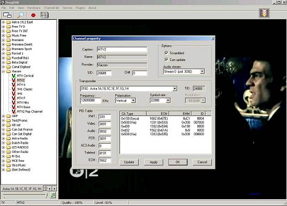This screenshot has width=287, height=206.
Task: Click the Caption text field
Action: click(122, 49)
